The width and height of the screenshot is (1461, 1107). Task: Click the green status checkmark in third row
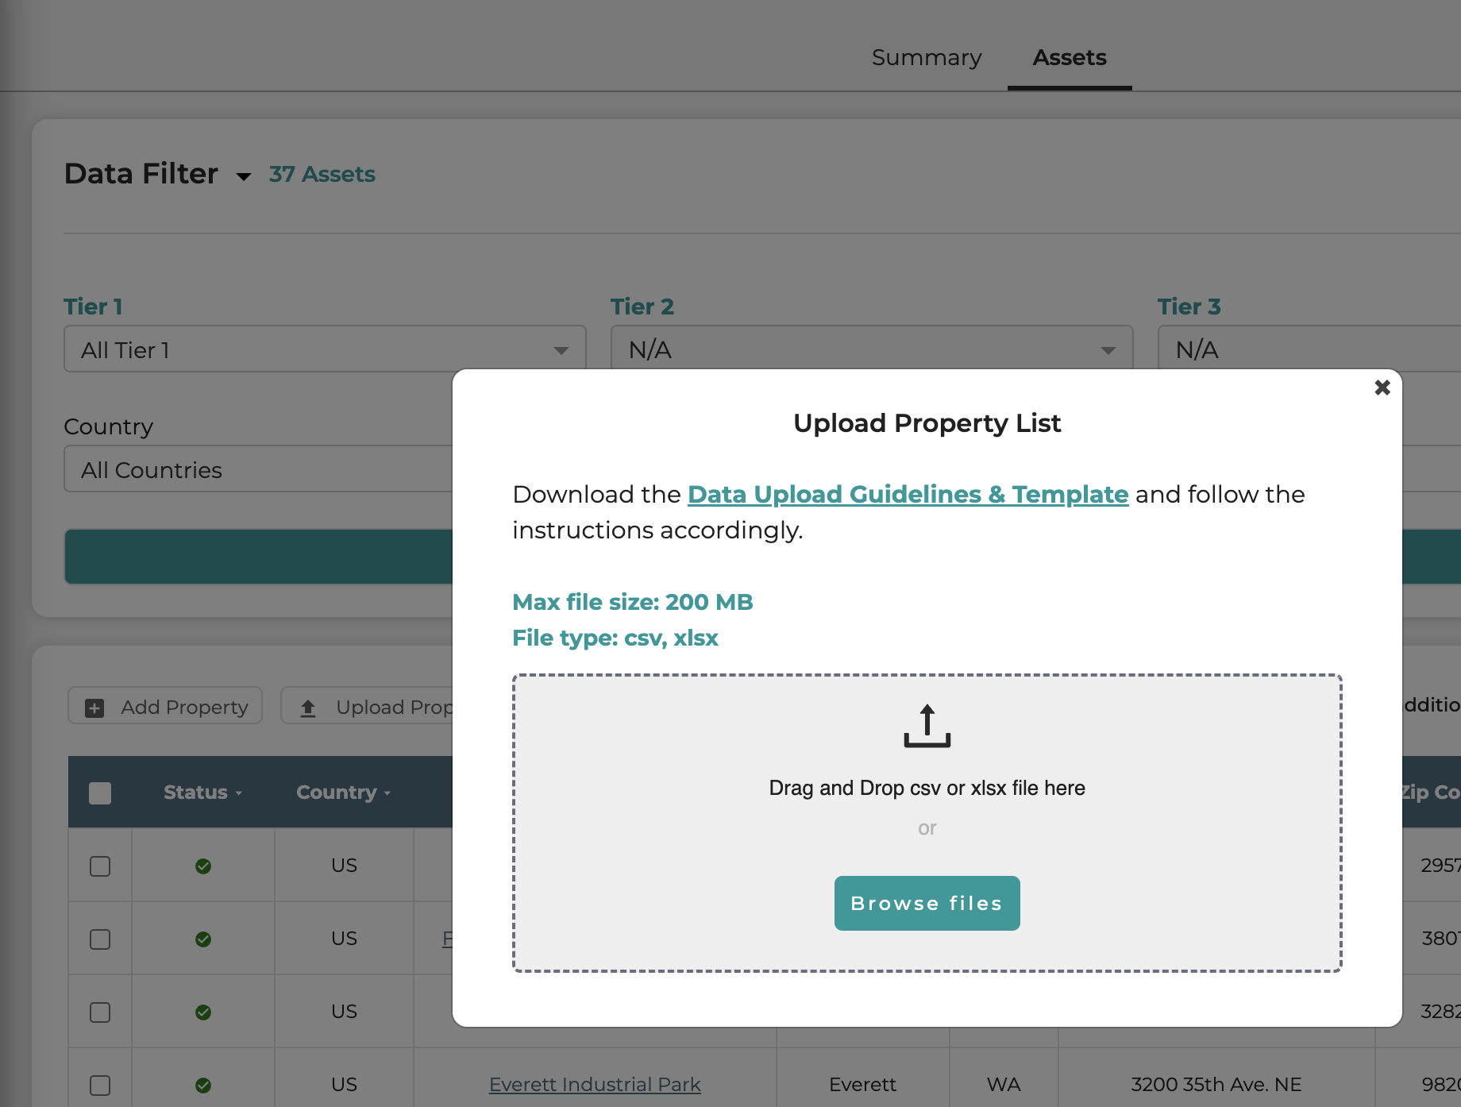203,1012
